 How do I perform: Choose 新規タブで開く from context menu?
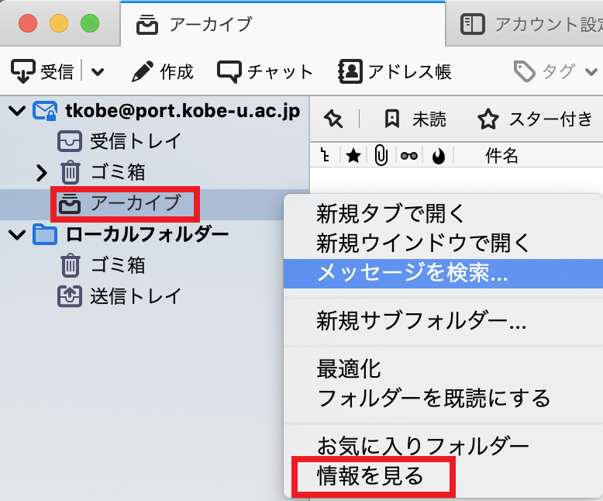click(x=443, y=213)
